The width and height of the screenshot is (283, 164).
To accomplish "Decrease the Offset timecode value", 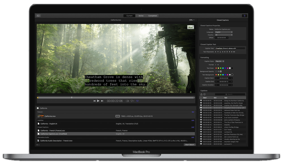I will pyautogui.click(x=216, y=38).
